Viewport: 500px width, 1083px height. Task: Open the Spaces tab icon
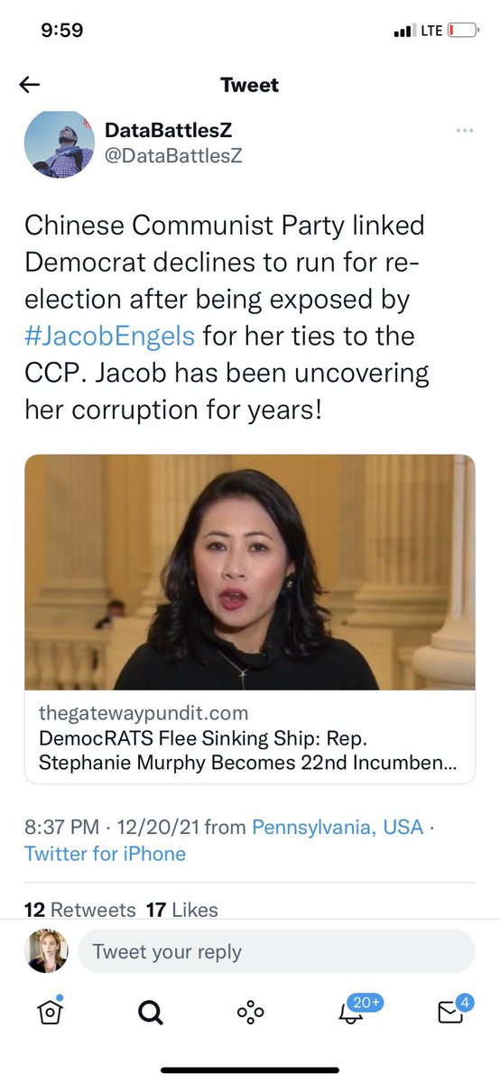pyautogui.click(x=250, y=1014)
